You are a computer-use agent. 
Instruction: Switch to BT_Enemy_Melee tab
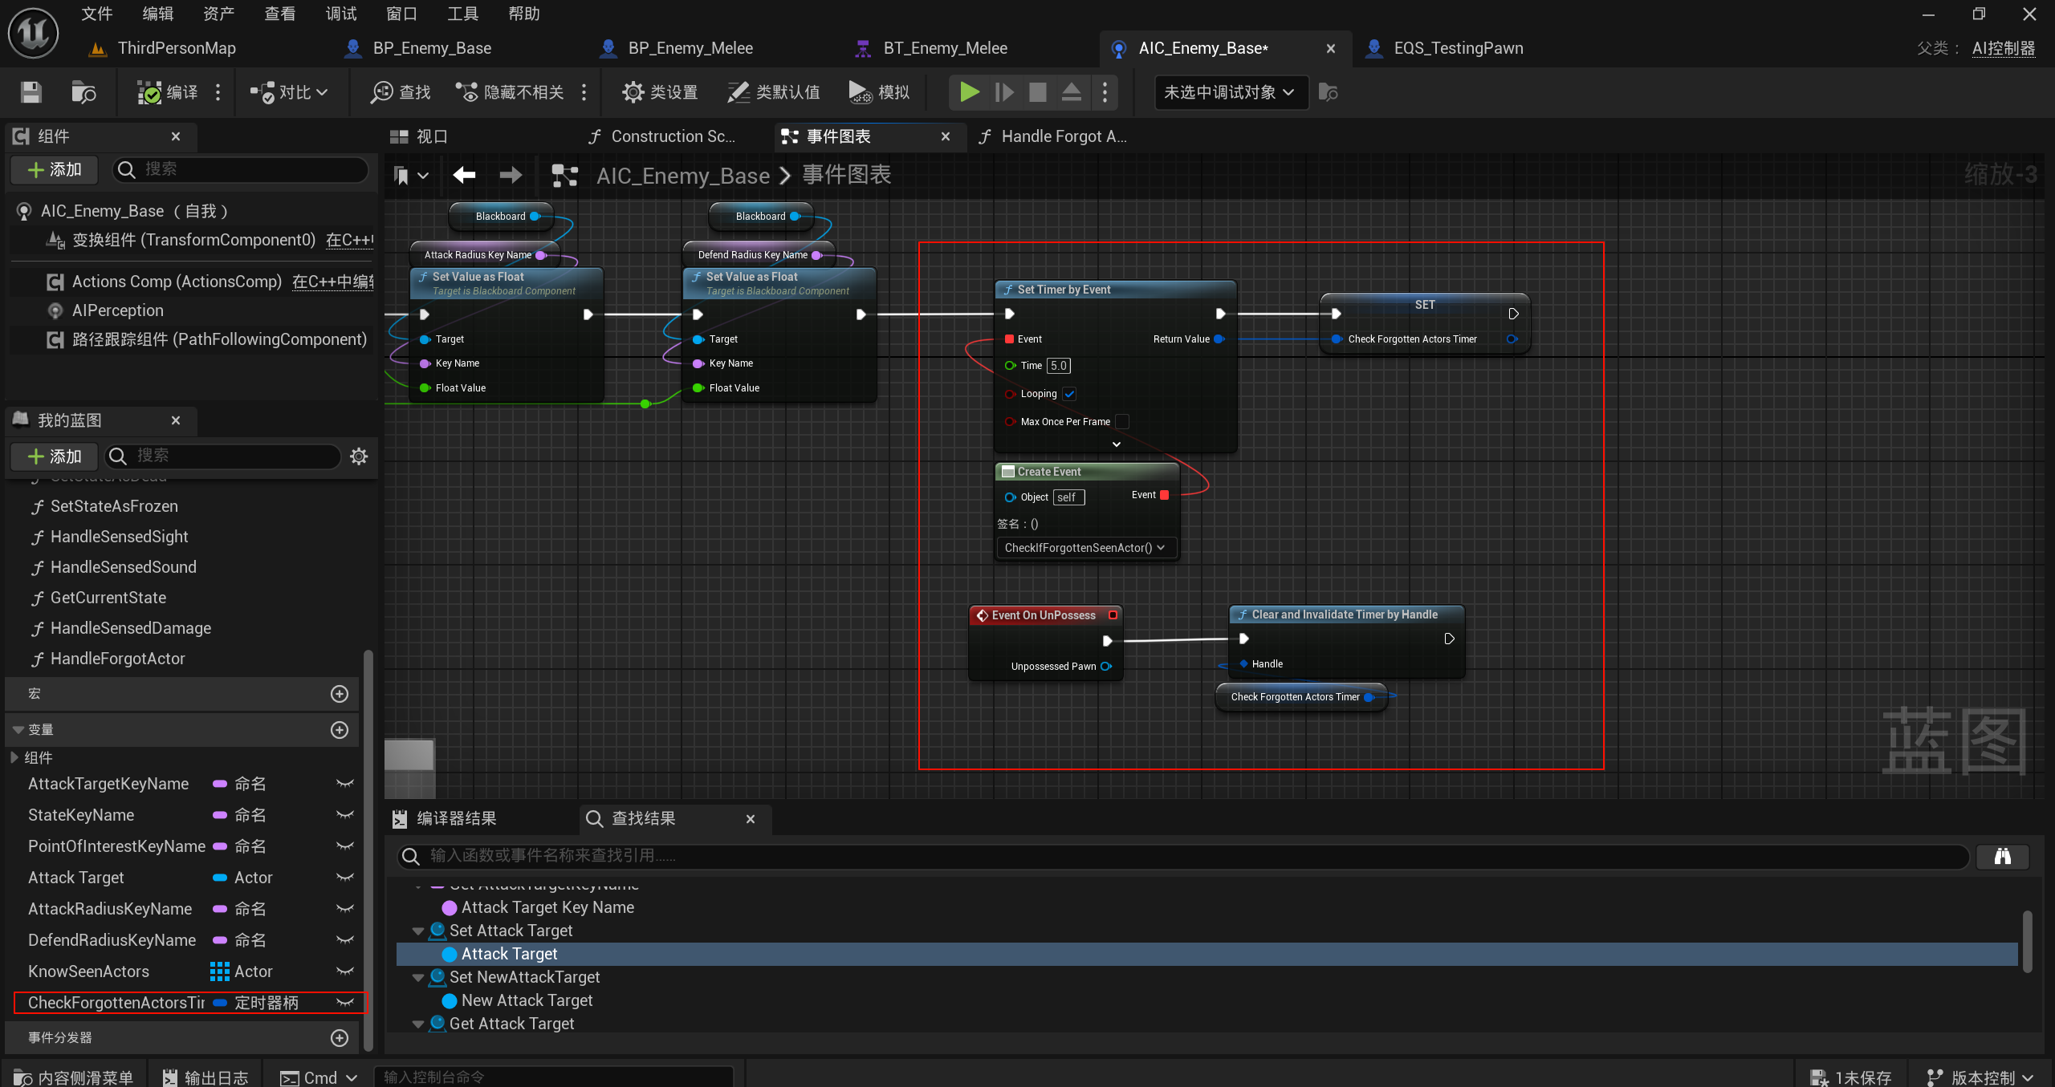click(944, 48)
